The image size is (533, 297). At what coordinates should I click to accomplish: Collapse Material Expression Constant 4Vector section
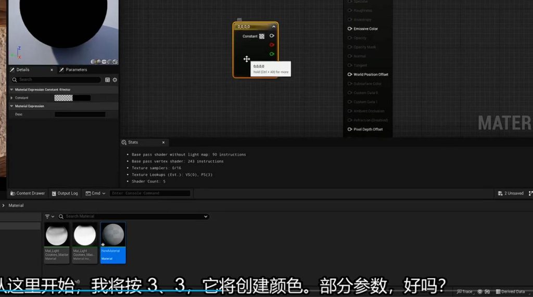pos(11,89)
